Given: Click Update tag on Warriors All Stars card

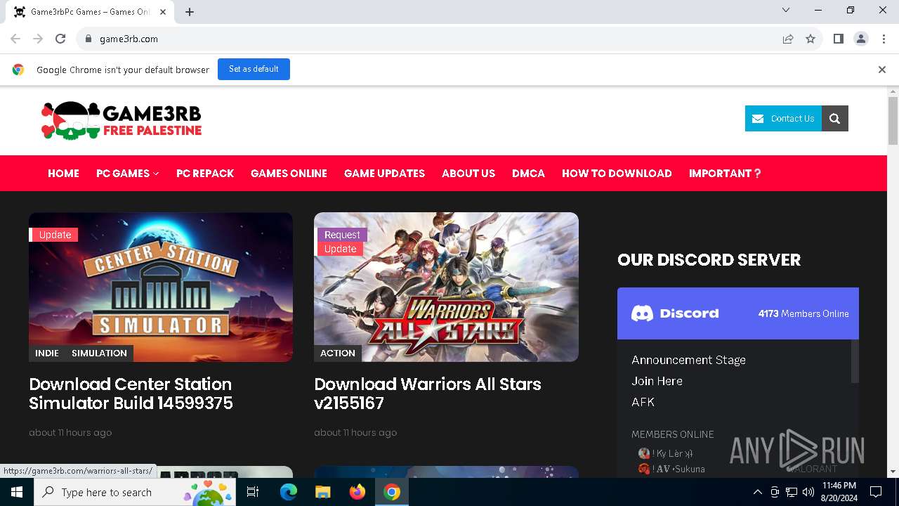Looking at the screenshot, I should coord(341,249).
